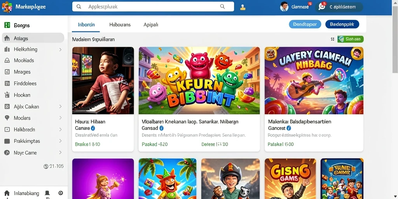Screen dimensions: 398x199
Task: Click the light blue Dendbppar button
Action: tap(305, 24)
